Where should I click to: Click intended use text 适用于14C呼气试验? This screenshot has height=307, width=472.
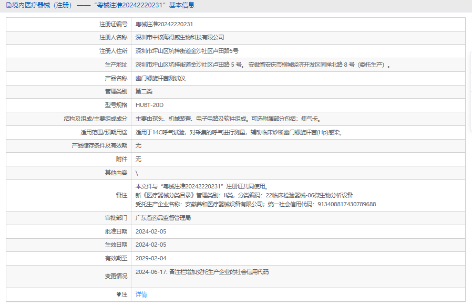pyautogui.click(x=239, y=132)
